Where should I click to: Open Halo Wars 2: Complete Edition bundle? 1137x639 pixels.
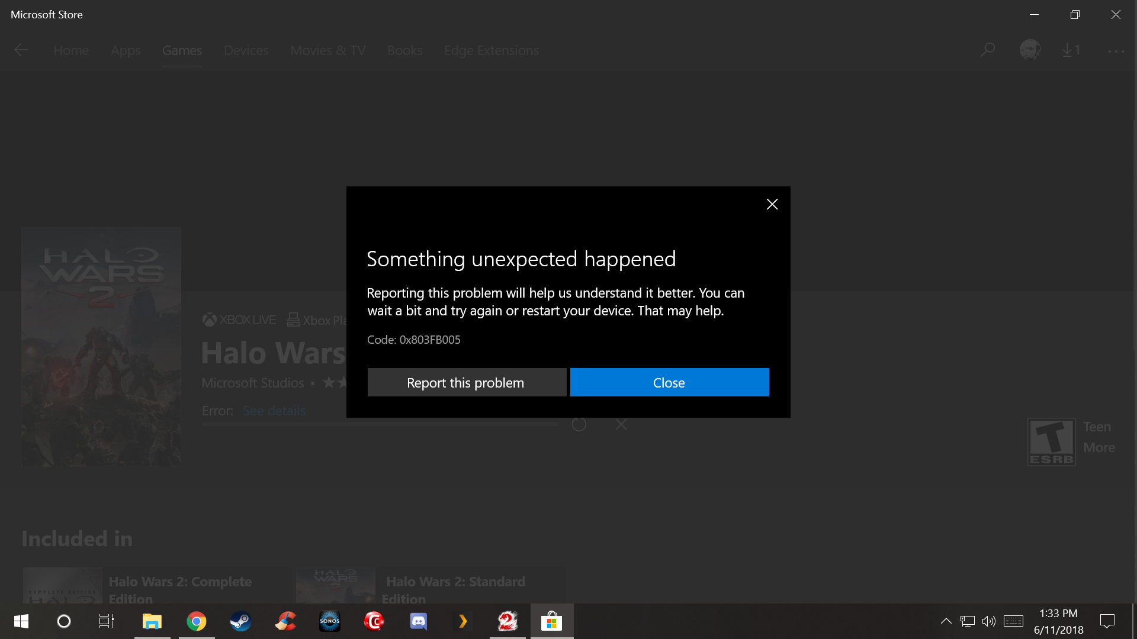coord(157,586)
